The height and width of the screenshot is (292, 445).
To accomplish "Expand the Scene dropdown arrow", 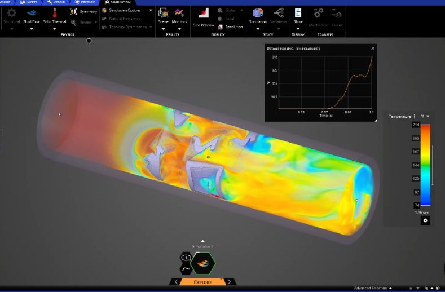I will click(163, 29).
